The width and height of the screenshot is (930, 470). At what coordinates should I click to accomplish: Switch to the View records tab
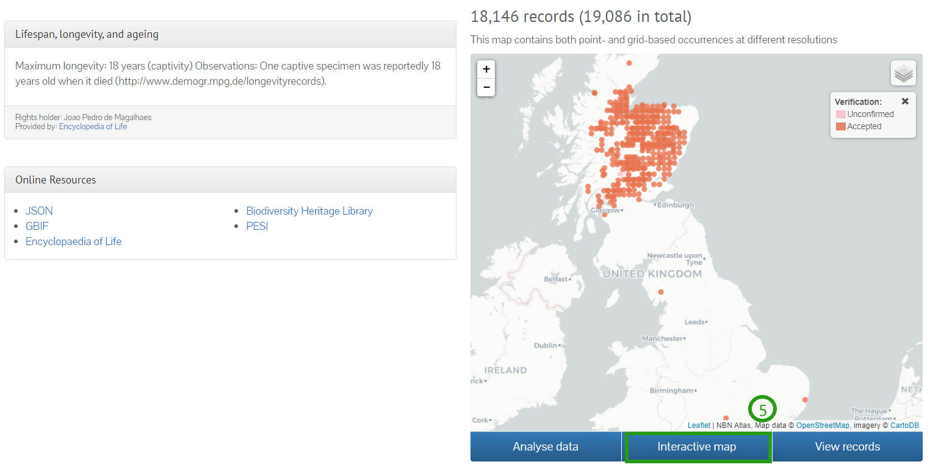coord(848,446)
